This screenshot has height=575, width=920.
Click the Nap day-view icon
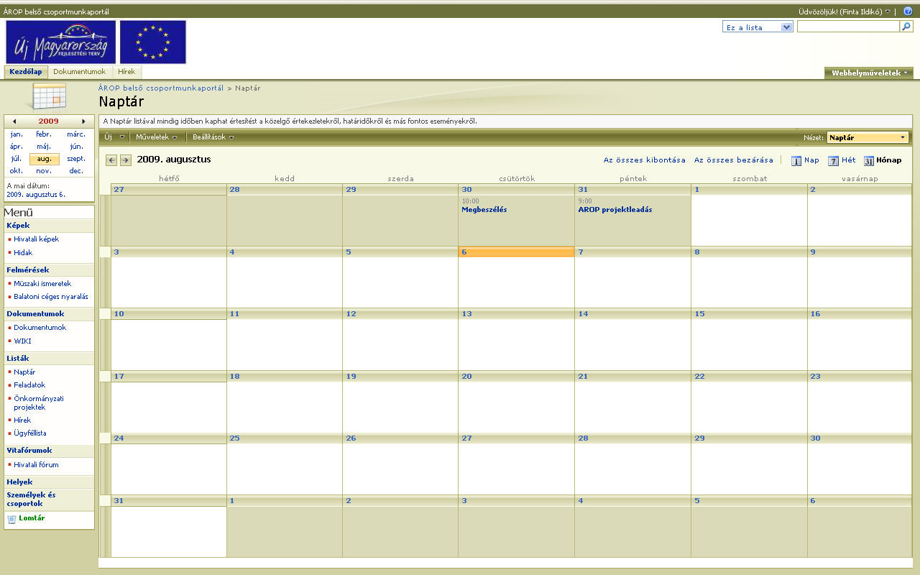pyautogui.click(x=796, y=161)
